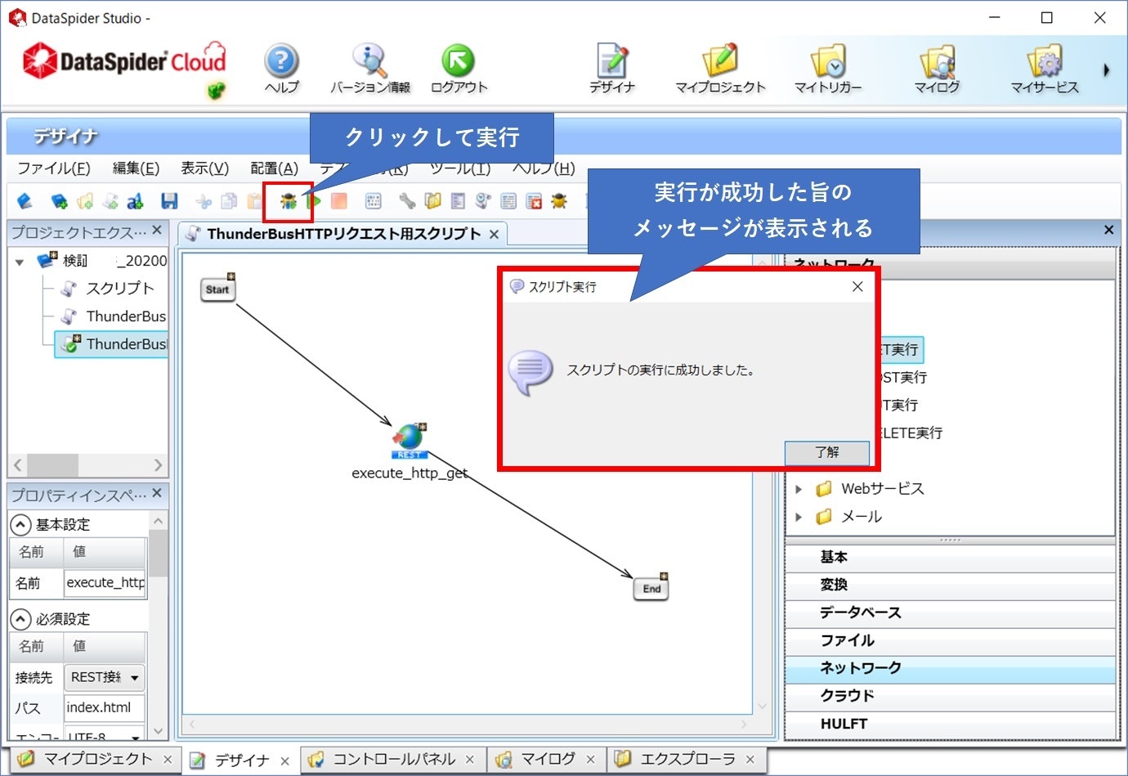Click the cut scissors icon
The width and height of the screenshot is (1128, 776).
coord(204,201)
